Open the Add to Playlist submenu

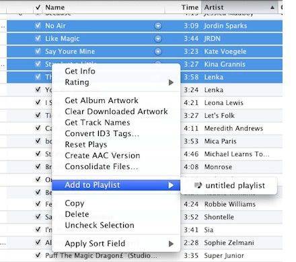coord(116,185)
